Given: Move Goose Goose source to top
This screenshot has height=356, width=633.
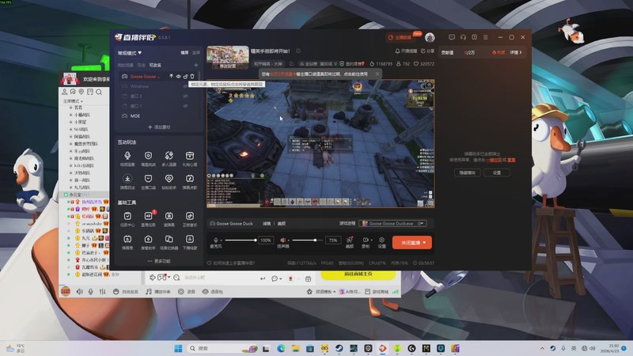Looking at the screenshot, I should [171, 76].
